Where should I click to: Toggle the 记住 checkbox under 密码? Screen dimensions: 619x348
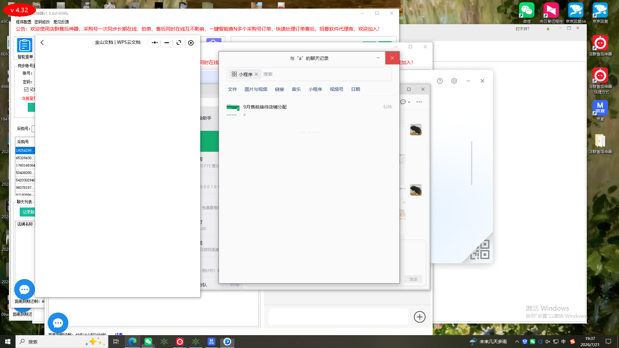point(26,90)
